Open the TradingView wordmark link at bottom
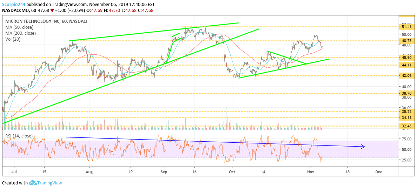The width and height of the screenshot is (417, 189). tap(49, 183)
